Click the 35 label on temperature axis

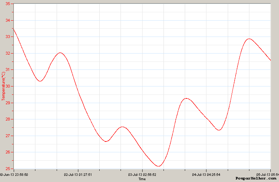point(8,4)
